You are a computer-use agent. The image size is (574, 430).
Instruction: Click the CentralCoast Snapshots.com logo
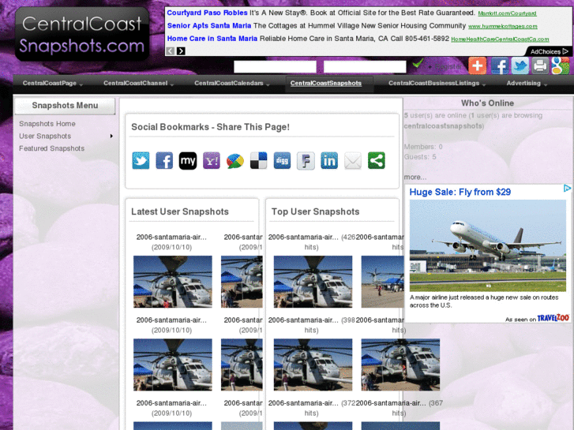[82, 34]
